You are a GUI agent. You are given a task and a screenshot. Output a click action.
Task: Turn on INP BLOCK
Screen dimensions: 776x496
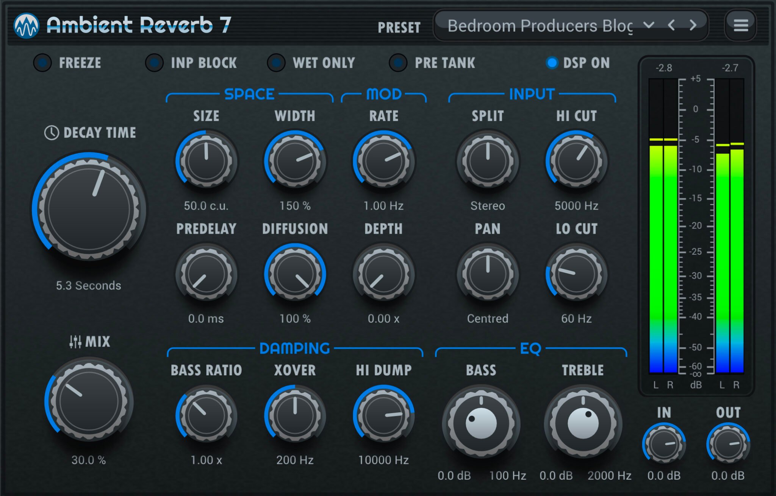click(154, 63)
